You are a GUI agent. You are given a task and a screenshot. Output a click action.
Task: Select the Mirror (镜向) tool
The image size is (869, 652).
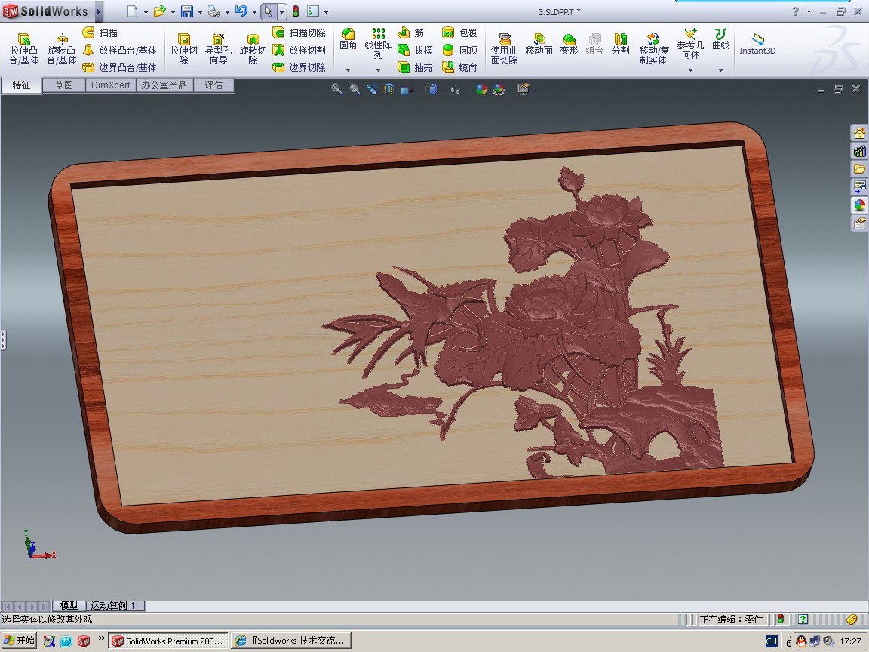(x=460, y=68)
